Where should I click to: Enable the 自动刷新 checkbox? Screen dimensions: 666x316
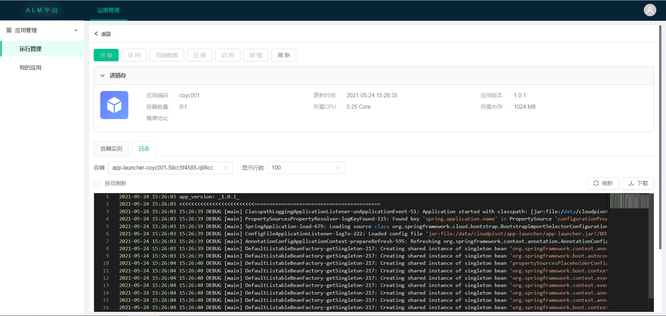(97, 183)
